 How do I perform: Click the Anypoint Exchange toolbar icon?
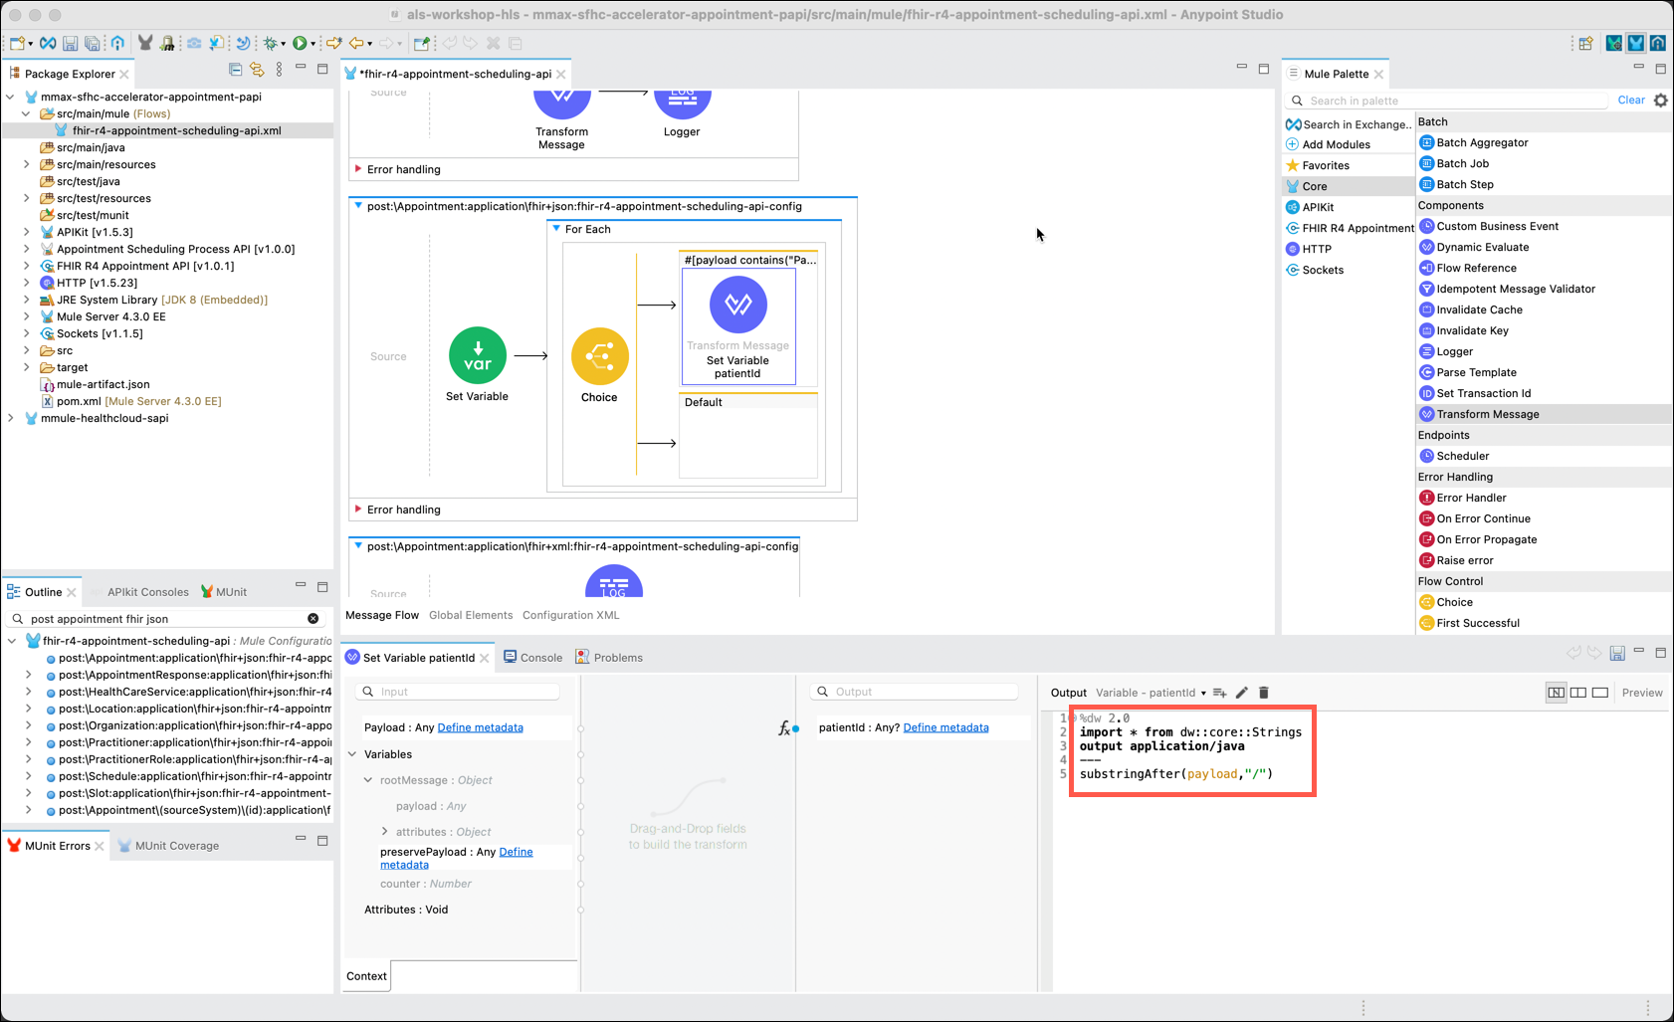48,44
